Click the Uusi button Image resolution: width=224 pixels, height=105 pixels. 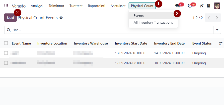[x=10, y=18]
